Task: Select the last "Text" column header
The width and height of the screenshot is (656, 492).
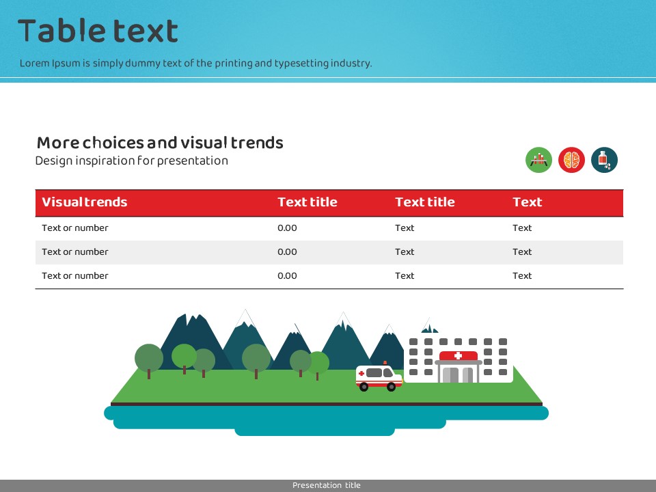Action: pos(527,202)
